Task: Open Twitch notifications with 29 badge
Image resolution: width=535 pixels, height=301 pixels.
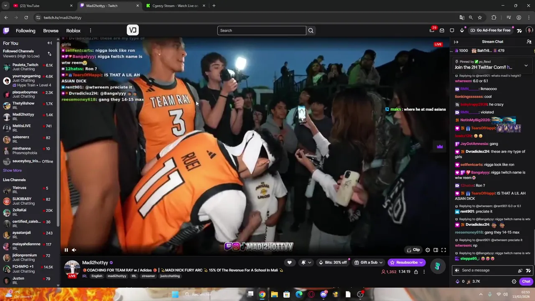Action: point(432,31)
